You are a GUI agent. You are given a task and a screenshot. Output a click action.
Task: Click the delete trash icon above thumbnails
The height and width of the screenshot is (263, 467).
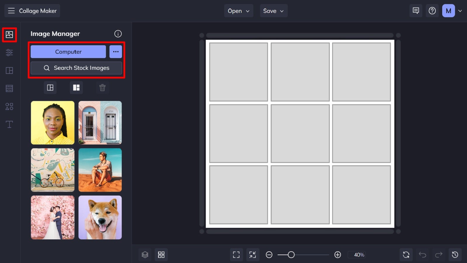click(102, 88)
